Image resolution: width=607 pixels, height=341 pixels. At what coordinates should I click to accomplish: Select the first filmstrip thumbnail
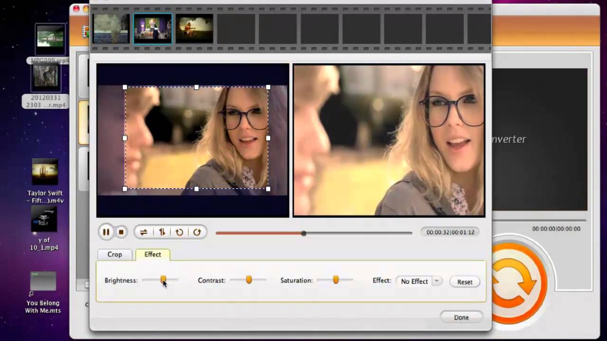[111, 28]
